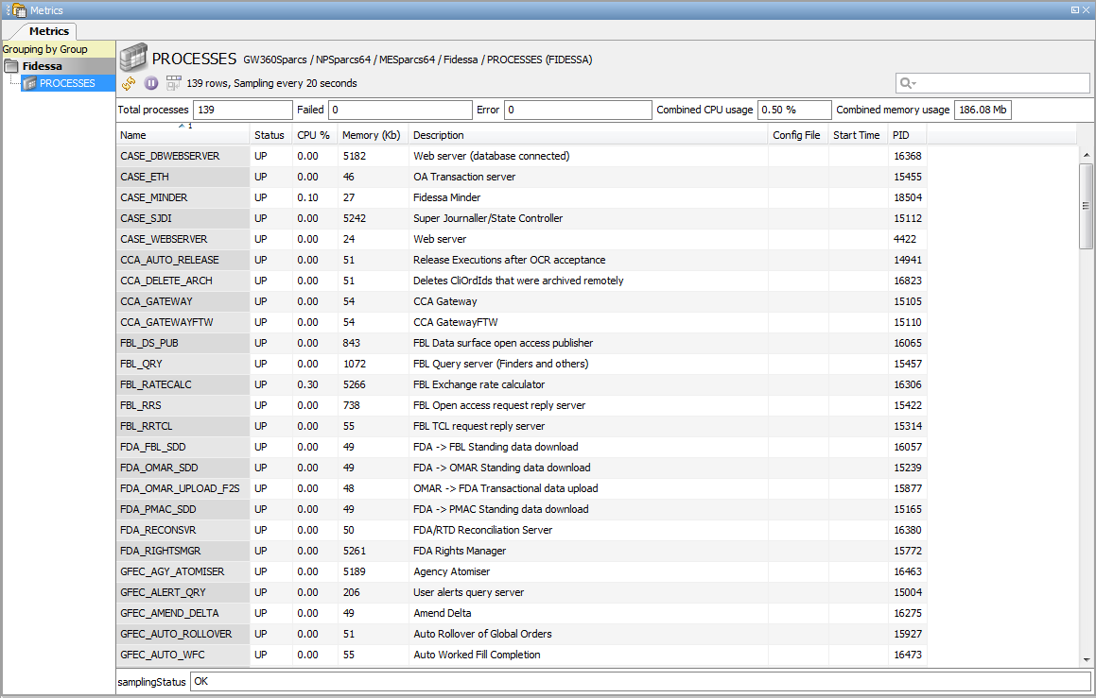Viewport: 1096px width, 698px height.
Task: Select the CASE_WEBSERVER process name
Action: 164,239
